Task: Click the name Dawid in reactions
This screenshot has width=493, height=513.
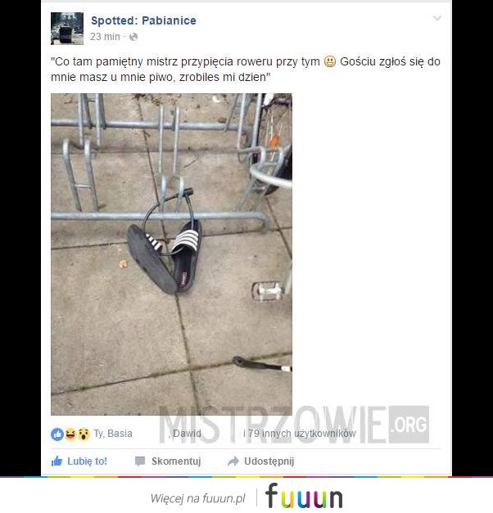Action: (x=187, y=434)
